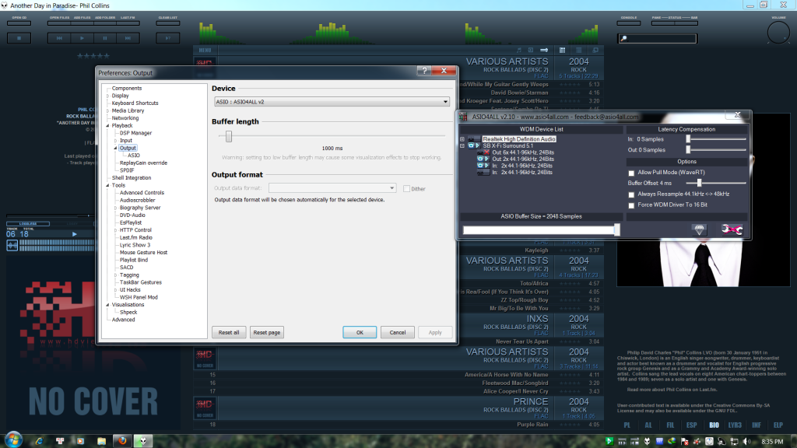Toggle Out 2x 44.1-96kHz device icon

tap(483, 159)
